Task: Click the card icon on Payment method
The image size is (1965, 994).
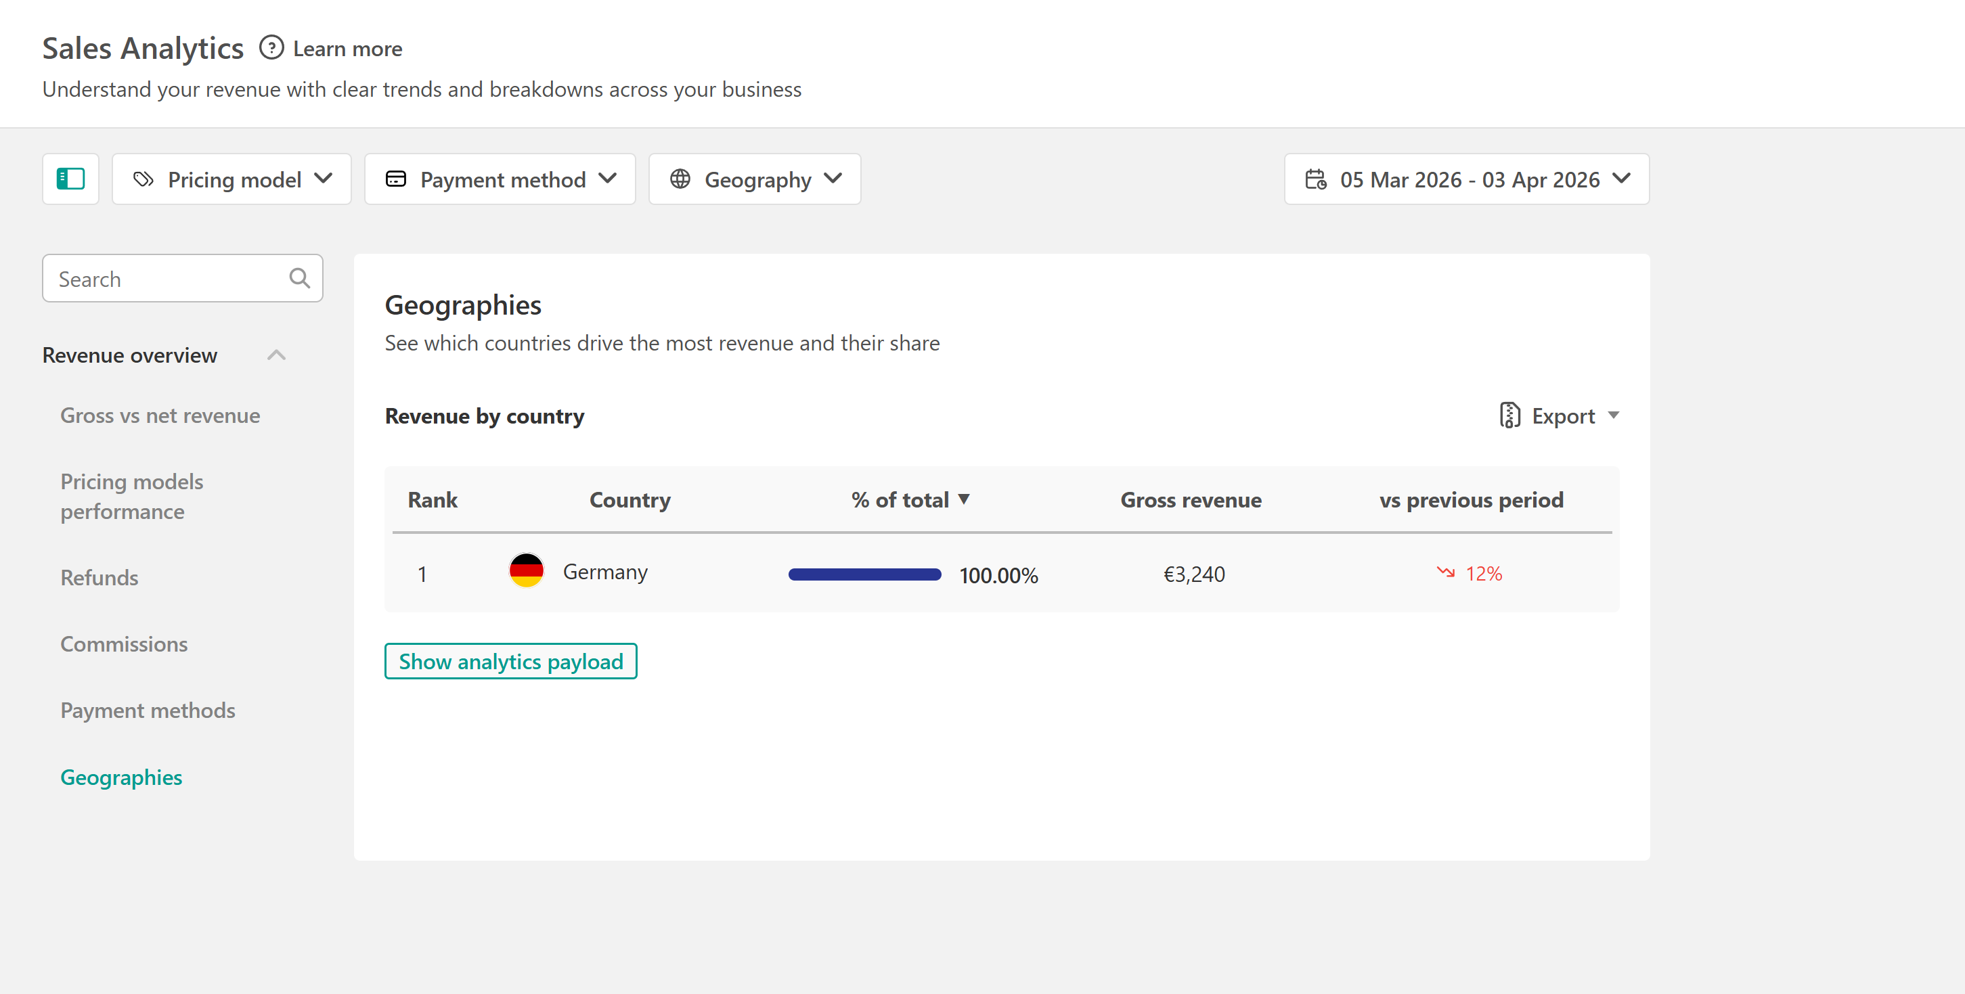Action: pos(395,179)
